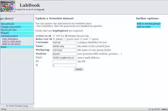Toggle the Human-Tissue-Lab checkbox
The width and height of the screenshot is (168, 111).
click(x=66, y=36)
